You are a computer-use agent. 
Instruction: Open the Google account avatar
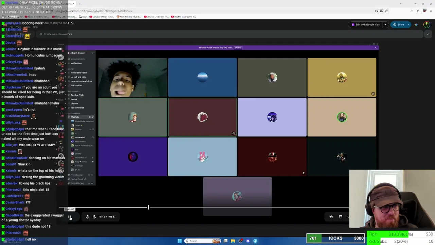tap(427, 24)
